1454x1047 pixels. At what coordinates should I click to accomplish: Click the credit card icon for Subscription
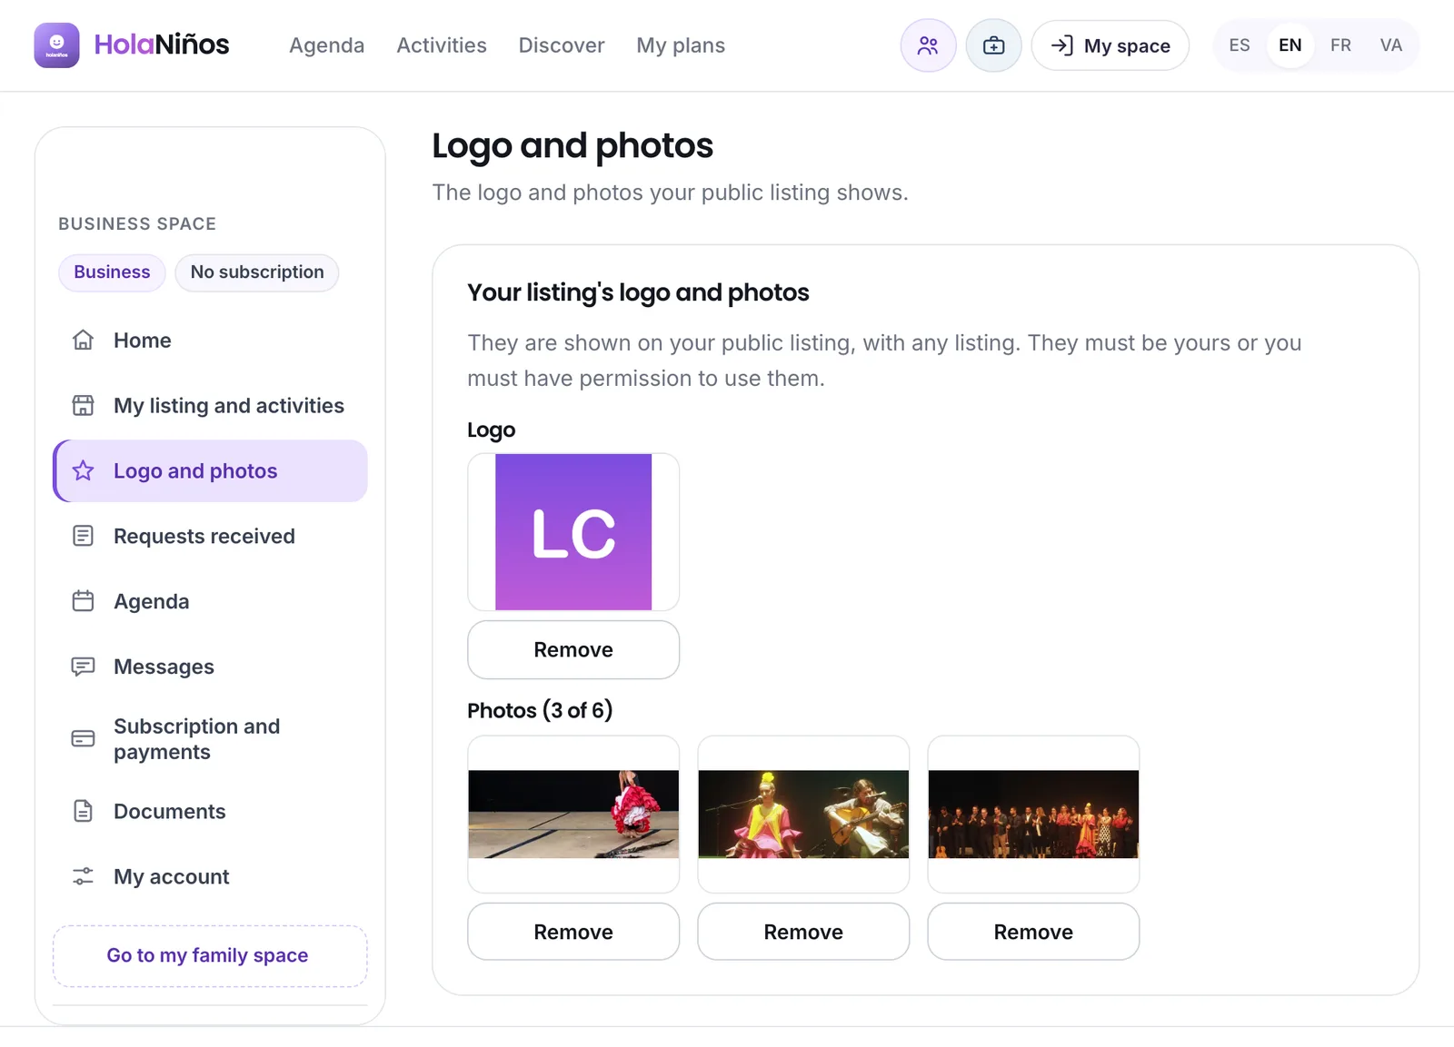pos(83,739)
